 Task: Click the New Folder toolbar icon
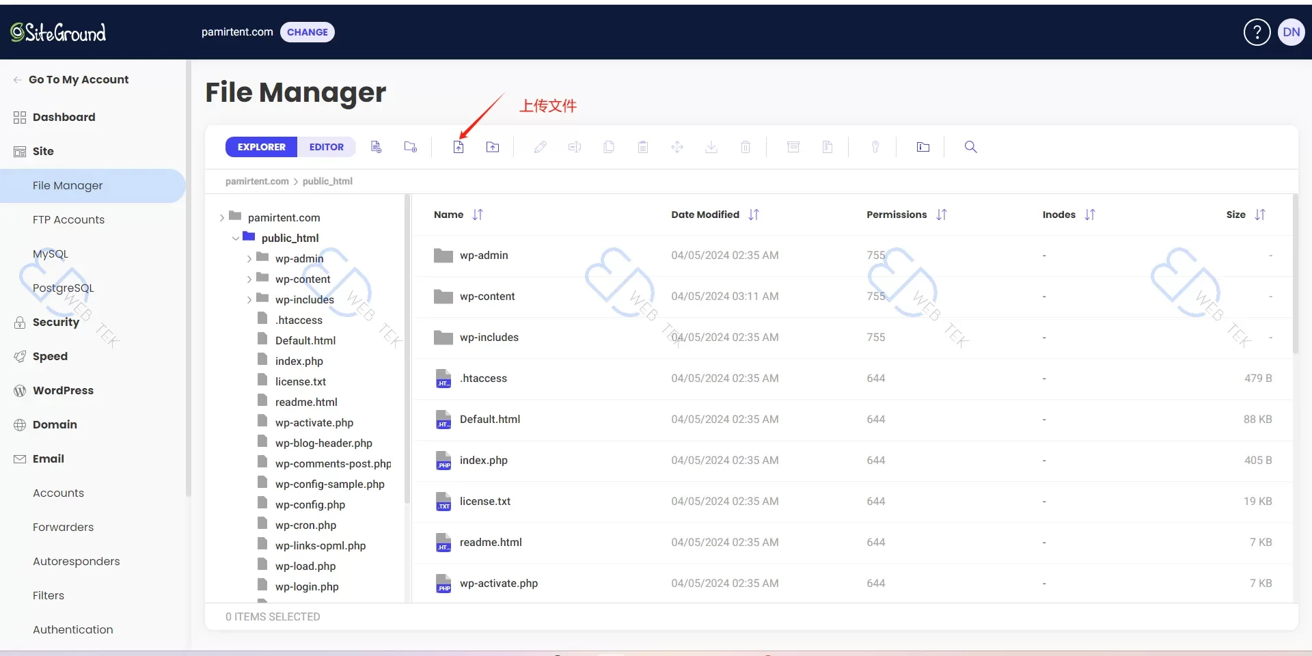click(x=411, y=147)
